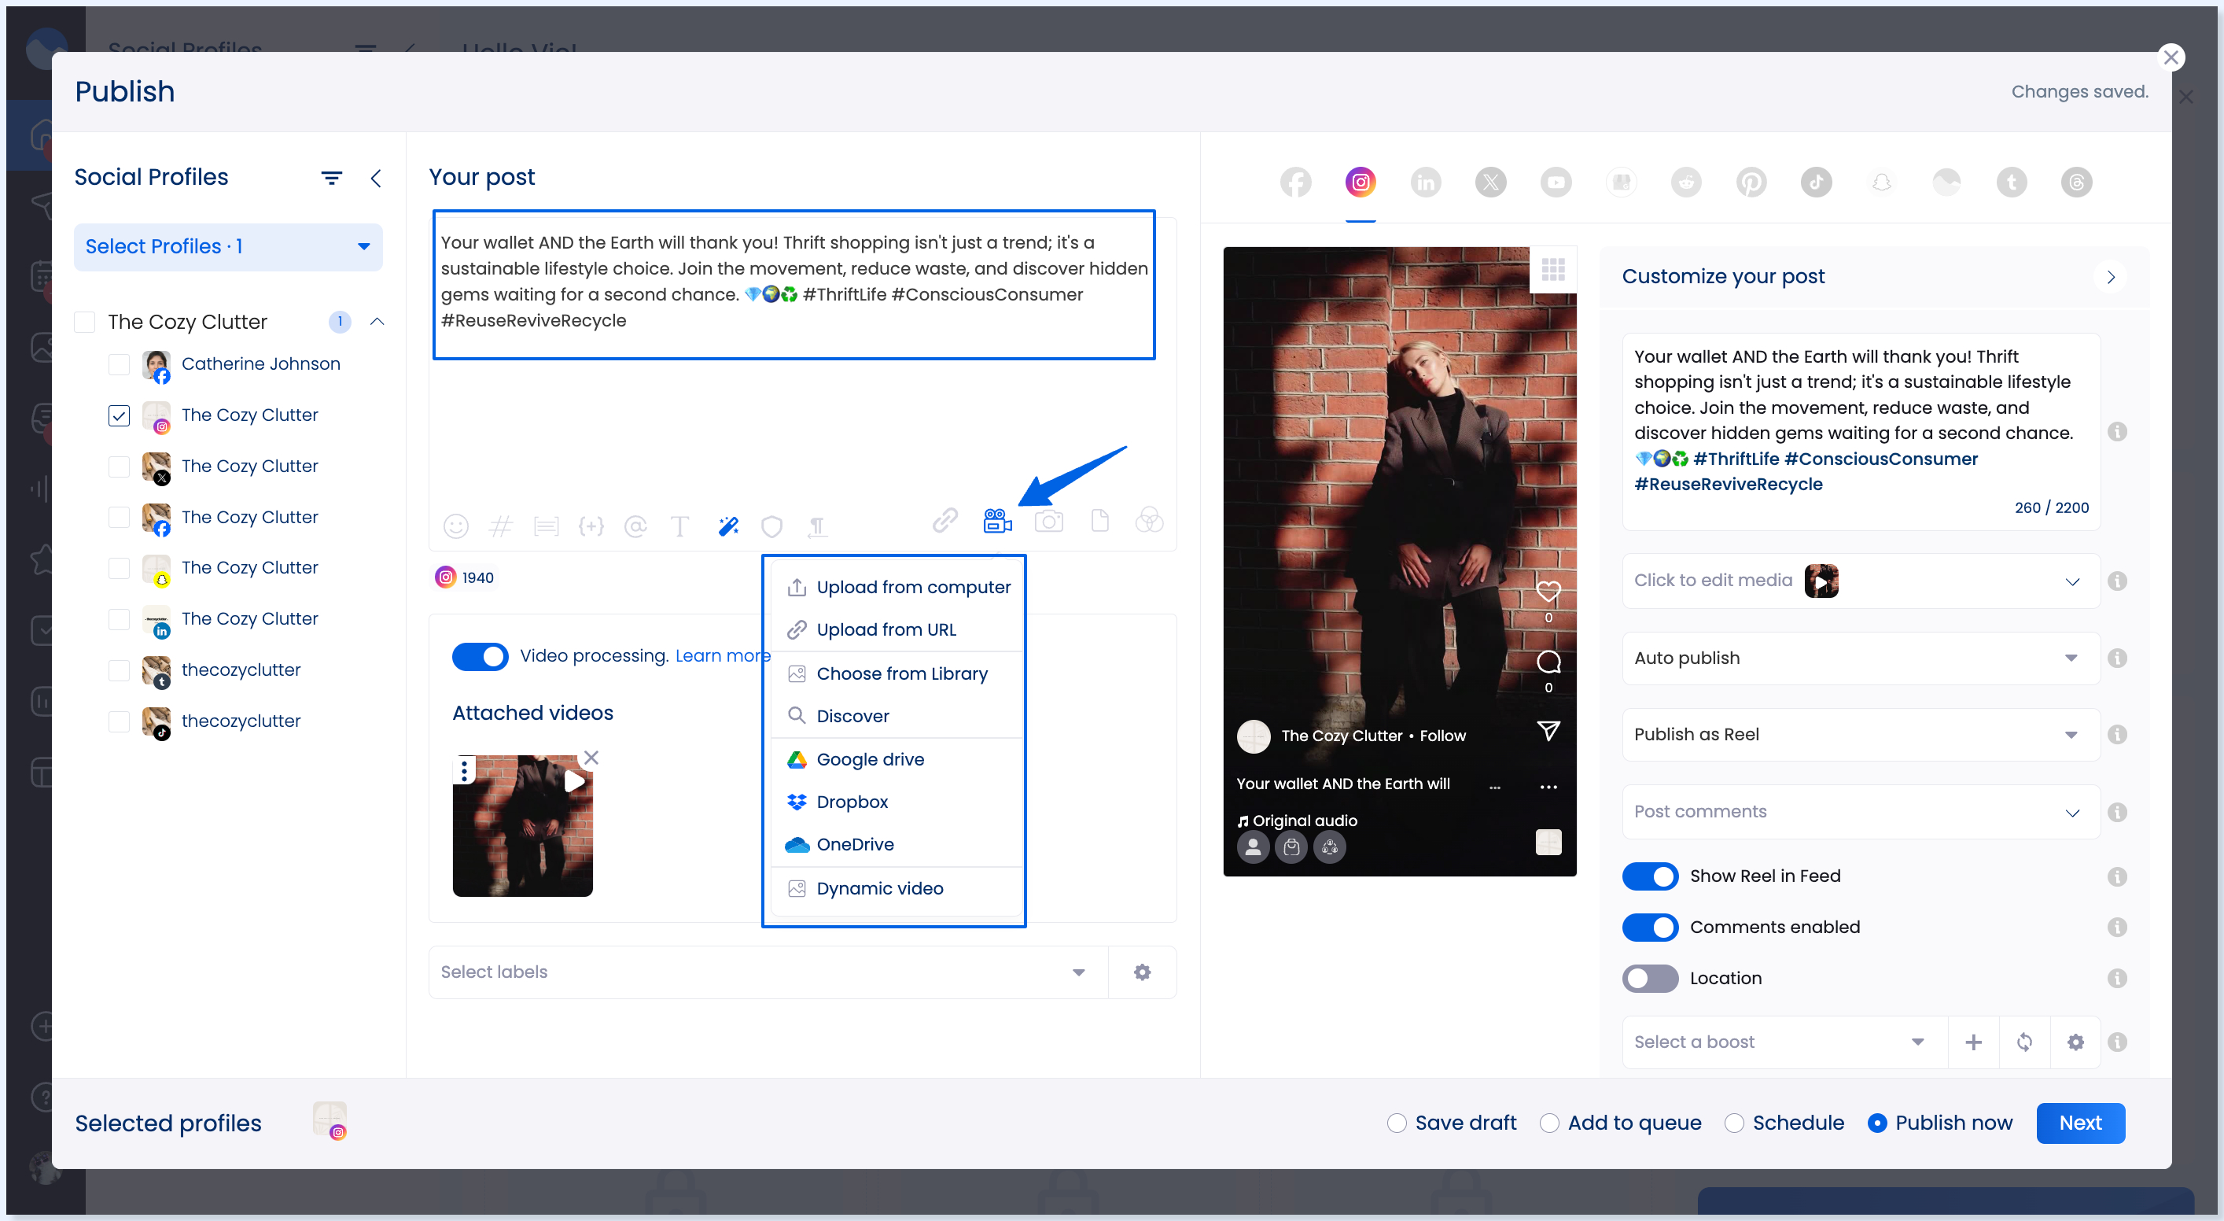
Task: Switch preview to TikTok icon
Action: [x=1816, y=183]
